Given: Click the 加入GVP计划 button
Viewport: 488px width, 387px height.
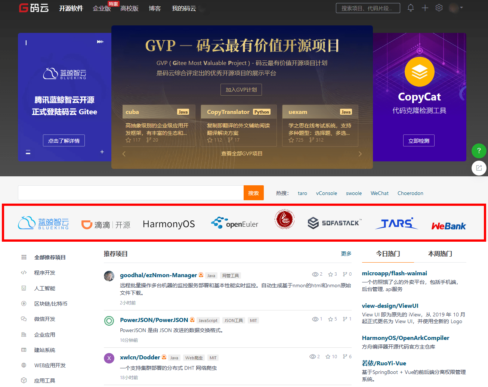Looking at the screenshot, I should tap(241, 90).
